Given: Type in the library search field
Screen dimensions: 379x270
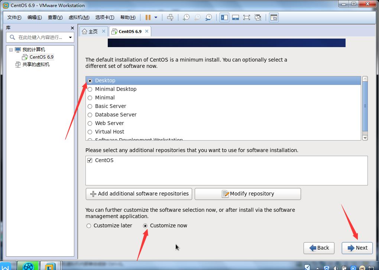Looking at the screenshot, I should click(40, 37).
